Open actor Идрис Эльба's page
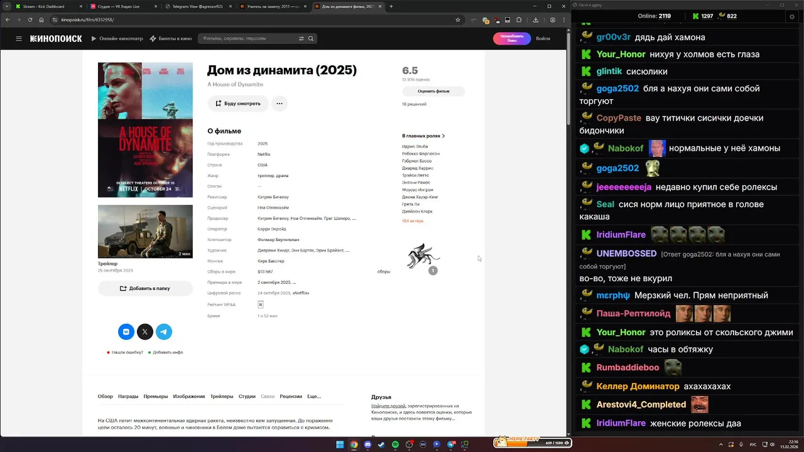The width and height of the screenshot is (804, 452). [415, 146]
